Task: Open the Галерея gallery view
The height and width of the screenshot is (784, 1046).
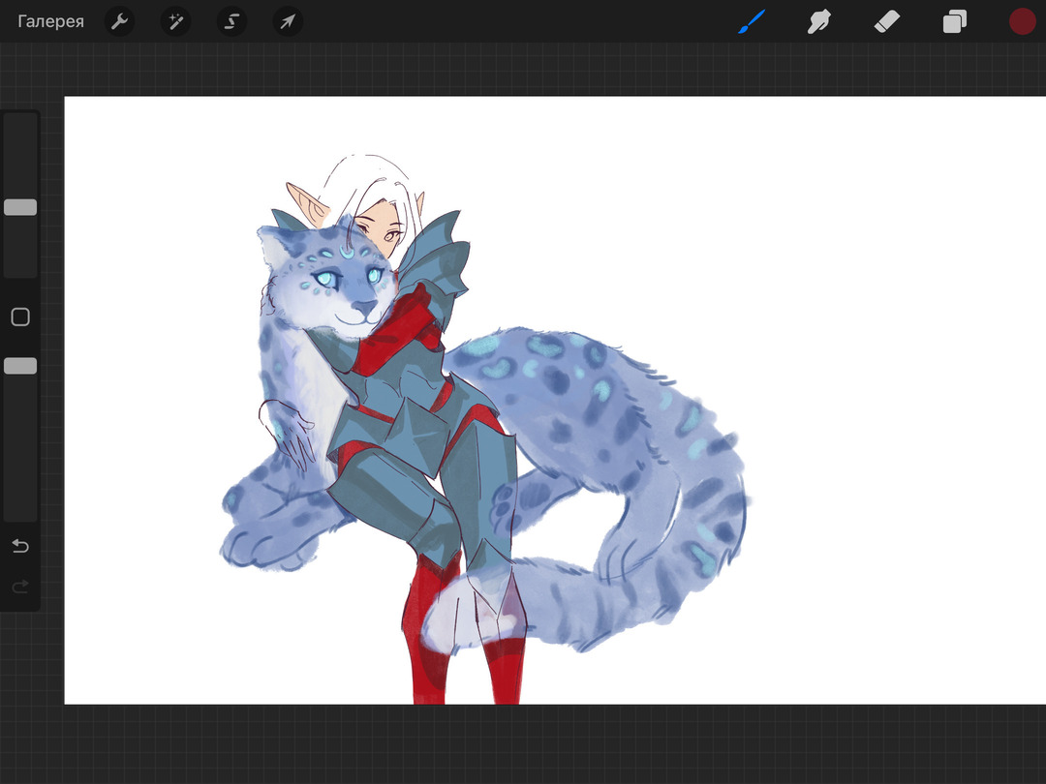Action: [x=50, y=21]
